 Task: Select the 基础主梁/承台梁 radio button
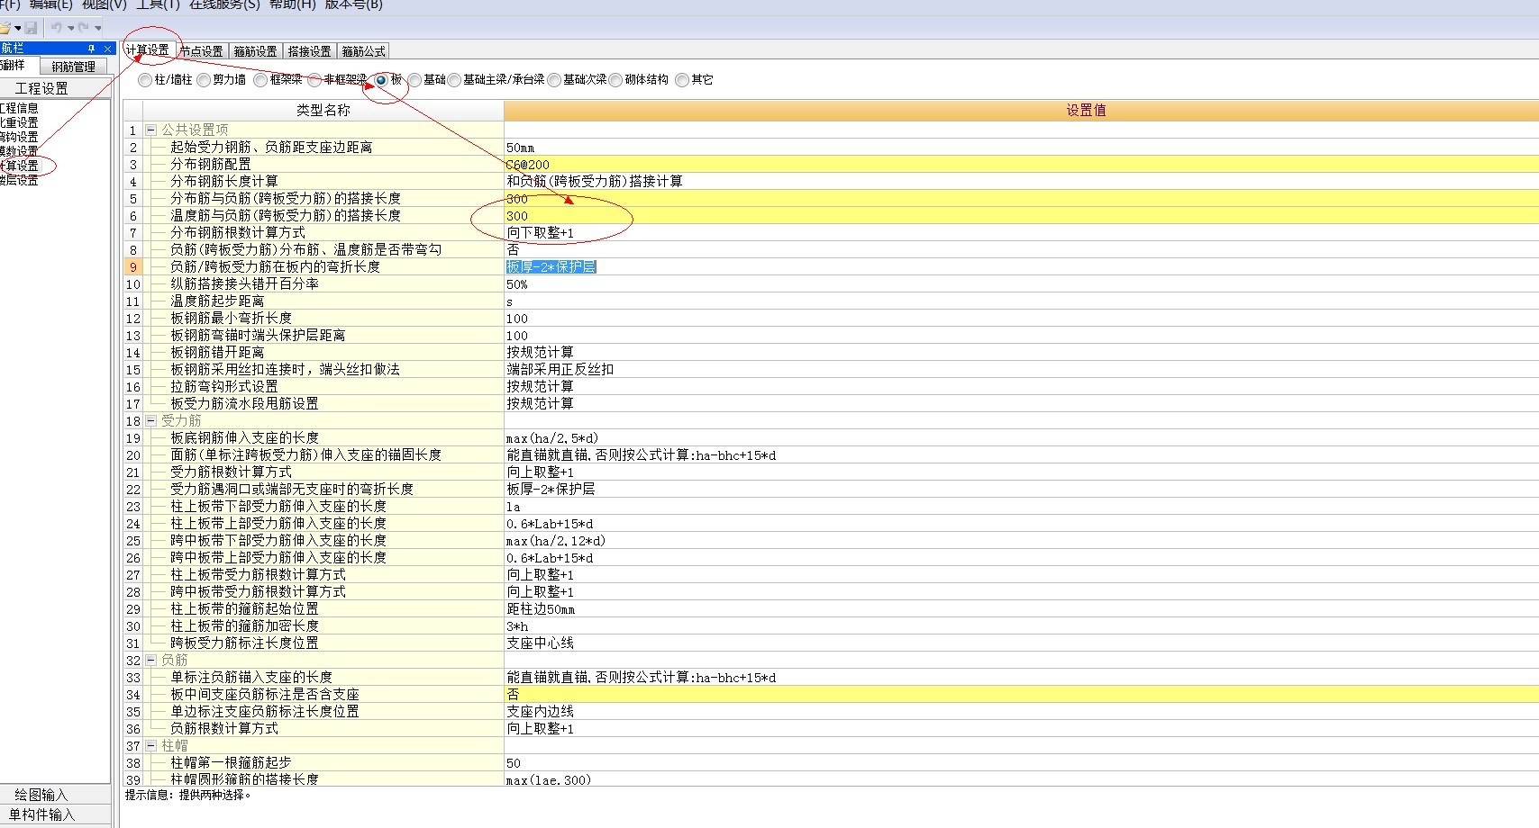pos(455,80)
